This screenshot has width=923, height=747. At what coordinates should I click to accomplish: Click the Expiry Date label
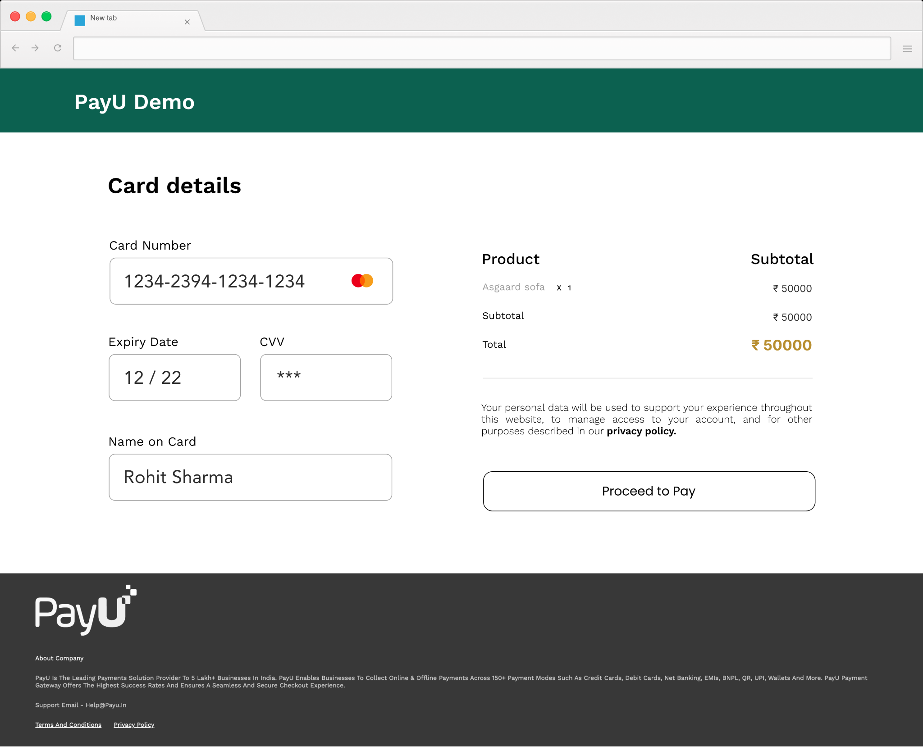click(143, 342)
